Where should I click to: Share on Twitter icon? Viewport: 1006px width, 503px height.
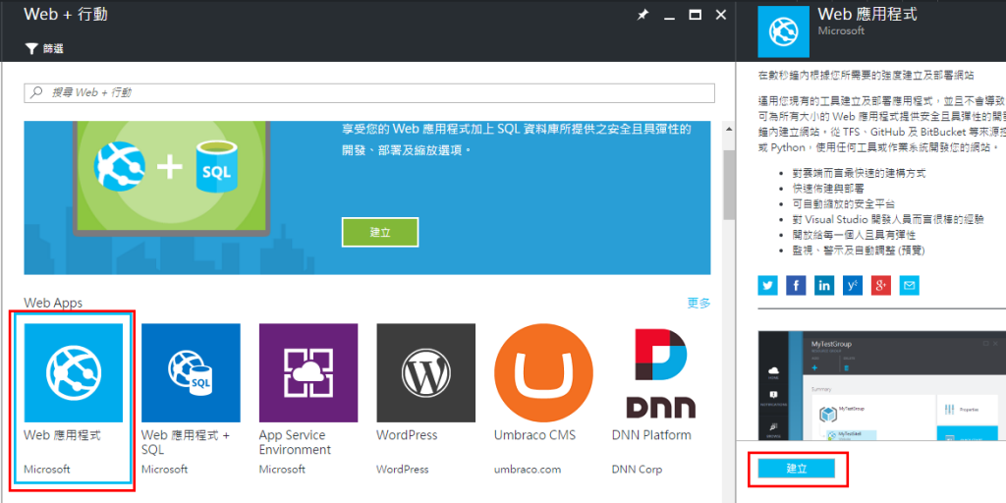(x=768, y=286)
